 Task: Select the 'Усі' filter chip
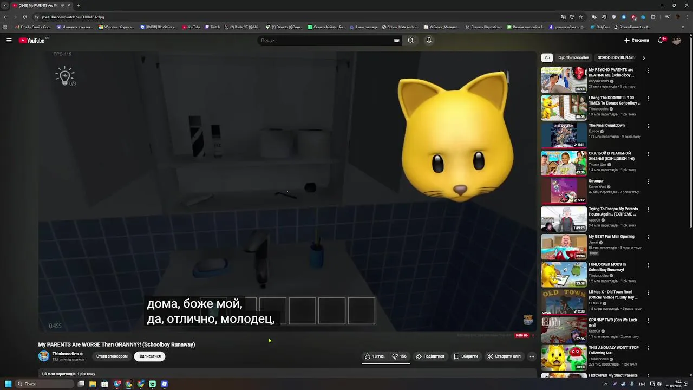pos(547,57)
